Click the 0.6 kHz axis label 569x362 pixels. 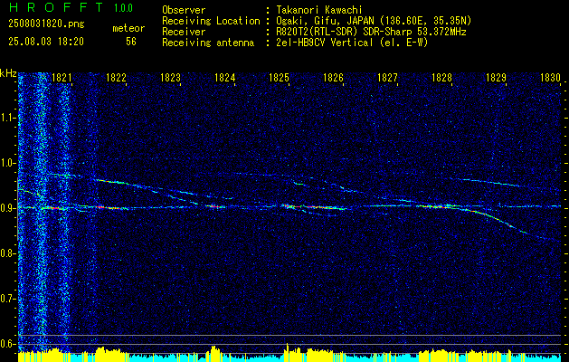(x=8, y=344)
